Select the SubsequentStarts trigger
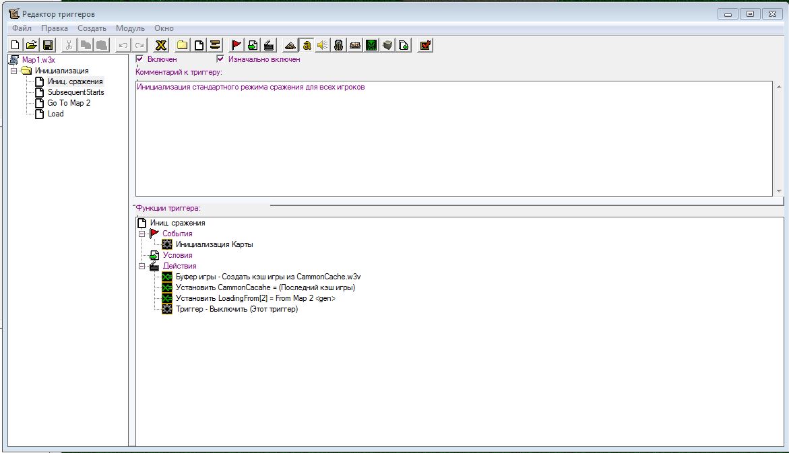 click(x=75, y=92)
